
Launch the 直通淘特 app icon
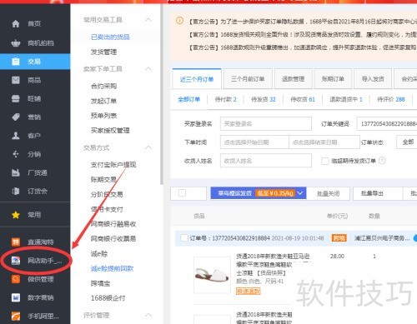(x=16, y=242)
